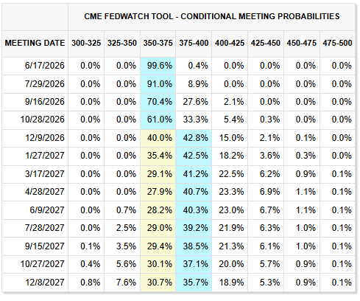Select the 6/17/2026 meeting date row

178,66
